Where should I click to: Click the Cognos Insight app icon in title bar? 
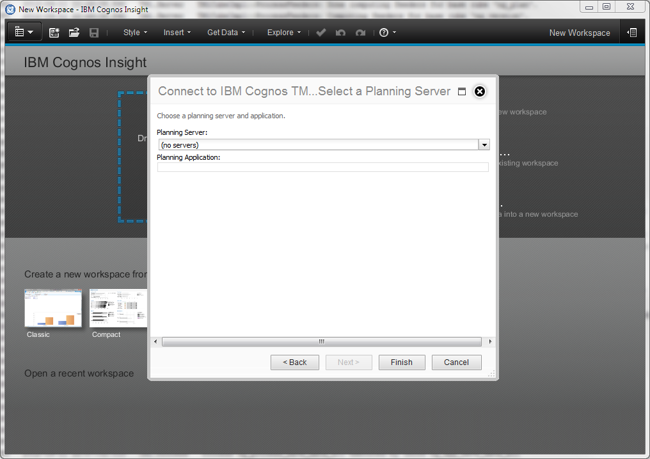(x=10, y=9)
